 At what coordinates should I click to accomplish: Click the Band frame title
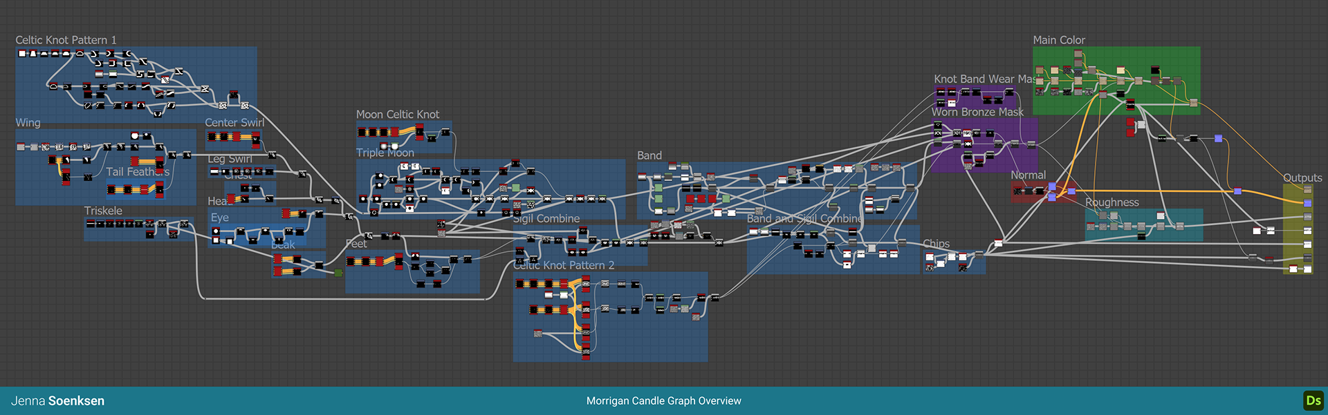pyautogui.click(x=649, y=155)
